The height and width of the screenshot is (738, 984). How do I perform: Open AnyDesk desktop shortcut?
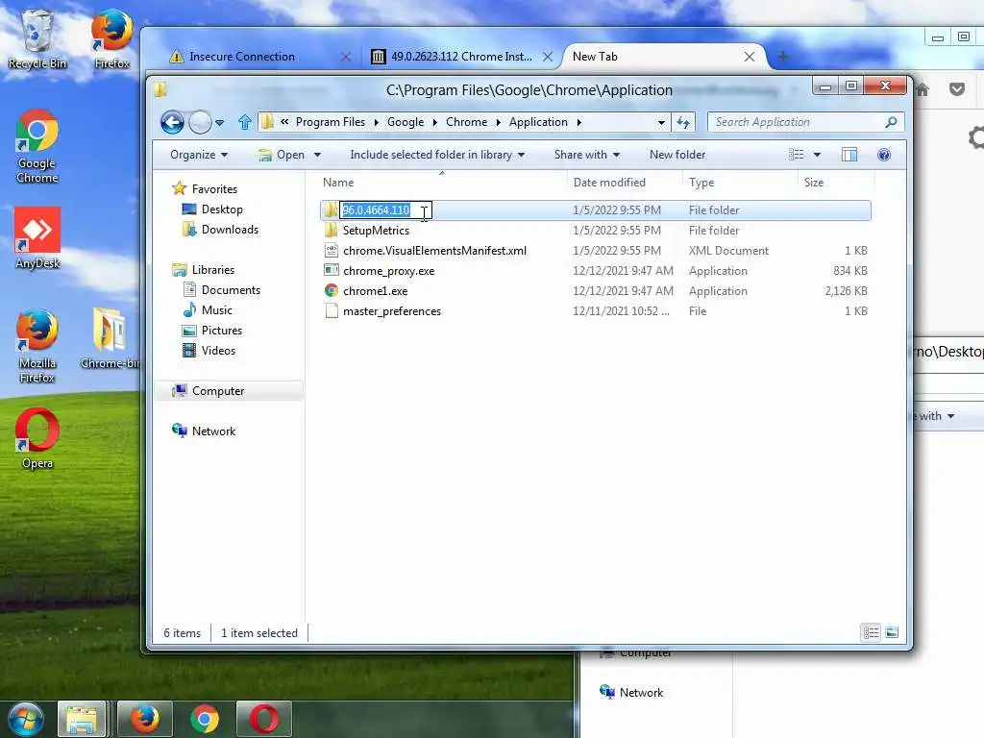[x=37, y=238]
